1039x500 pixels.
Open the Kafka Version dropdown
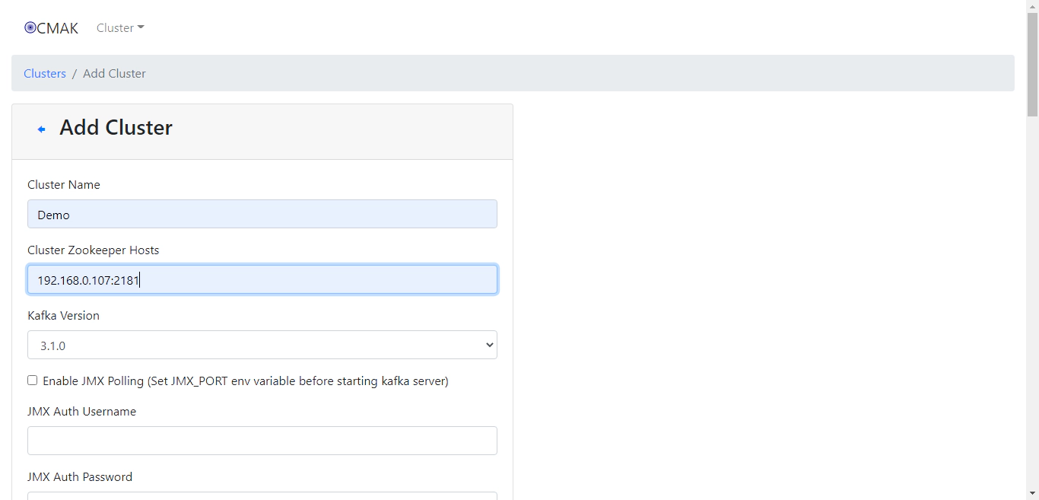click(262, 345)
